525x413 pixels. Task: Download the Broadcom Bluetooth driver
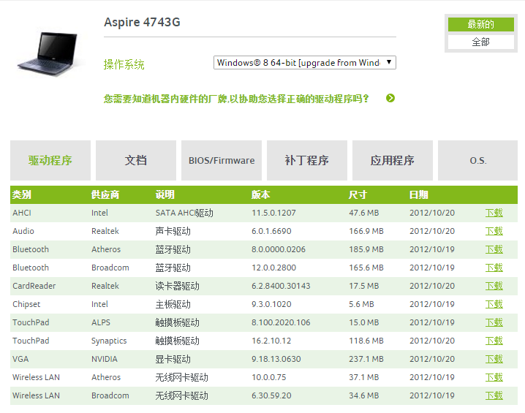(x=494, y=268)
